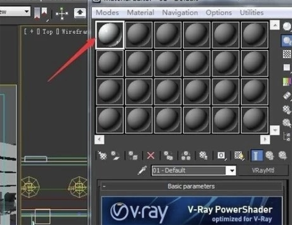Click Make Material Copy icon
This screenshot has height=225, width=292.
168,156
